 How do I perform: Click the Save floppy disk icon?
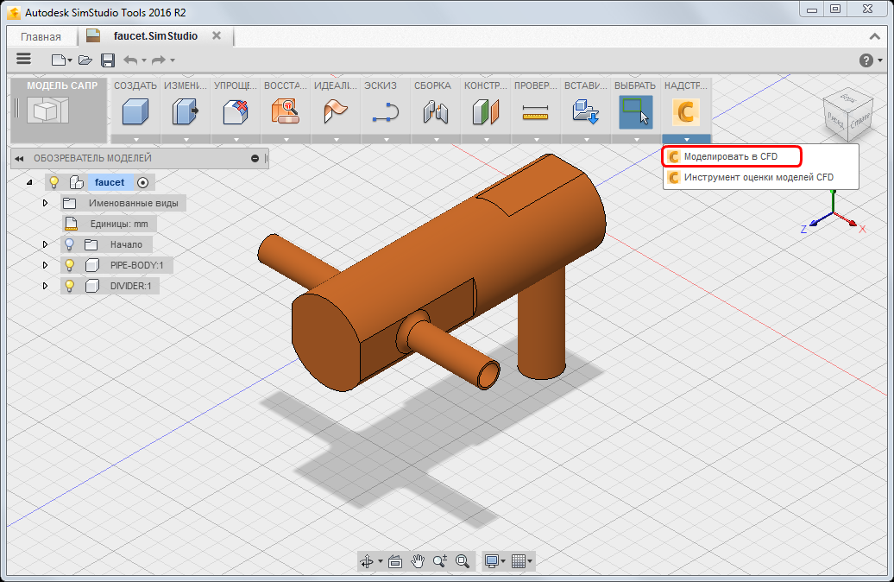pyautogui.click(x=108, y=60)
